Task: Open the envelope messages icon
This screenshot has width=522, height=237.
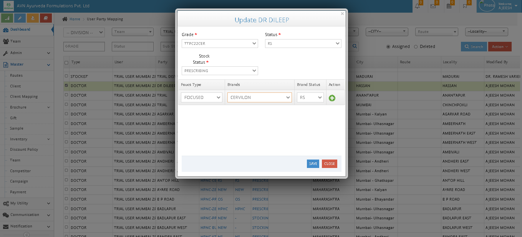Action: pos(433,6)
